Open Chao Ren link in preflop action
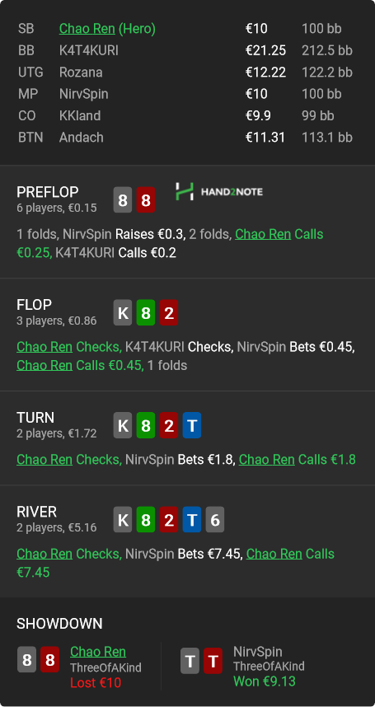Viewport: 375px width, 707px height. point(263,235)
